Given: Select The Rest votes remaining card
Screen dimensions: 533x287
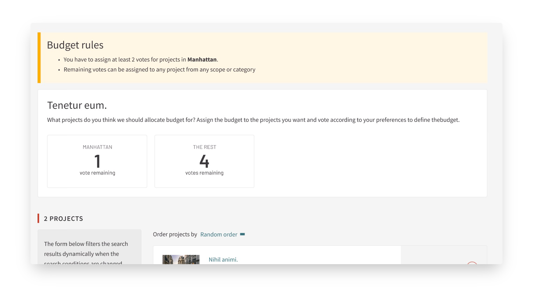Looking at the screenshot, I should point(204,161).
